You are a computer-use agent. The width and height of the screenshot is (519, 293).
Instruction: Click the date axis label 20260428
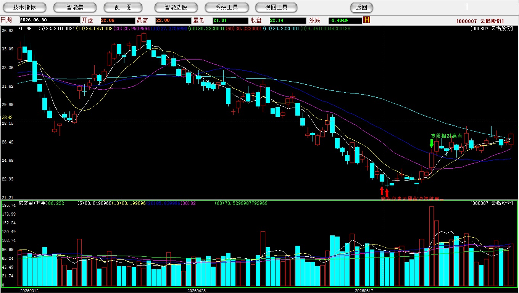pyautogui.click(x=197, y=291)
